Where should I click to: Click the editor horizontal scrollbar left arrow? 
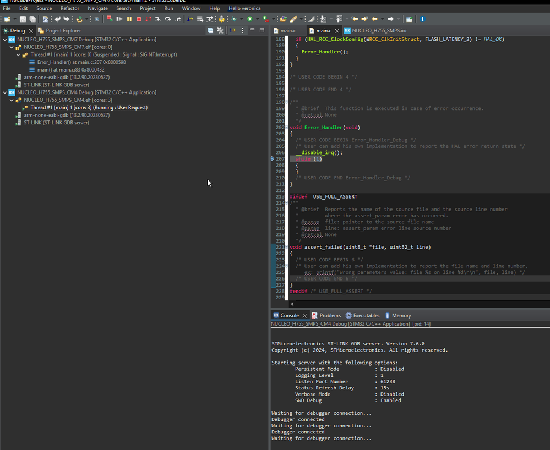pos(292,304)
